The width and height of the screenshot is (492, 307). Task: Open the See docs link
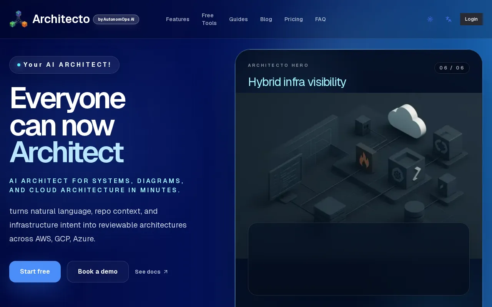point(151,272)
